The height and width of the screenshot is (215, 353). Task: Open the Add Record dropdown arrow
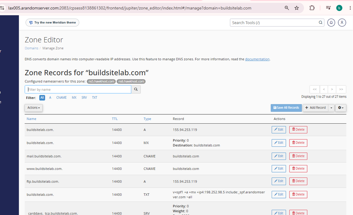331,108
